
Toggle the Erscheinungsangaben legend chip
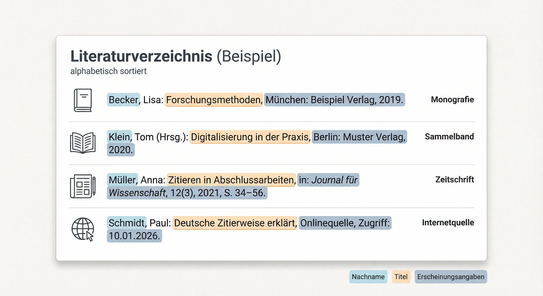450,276
